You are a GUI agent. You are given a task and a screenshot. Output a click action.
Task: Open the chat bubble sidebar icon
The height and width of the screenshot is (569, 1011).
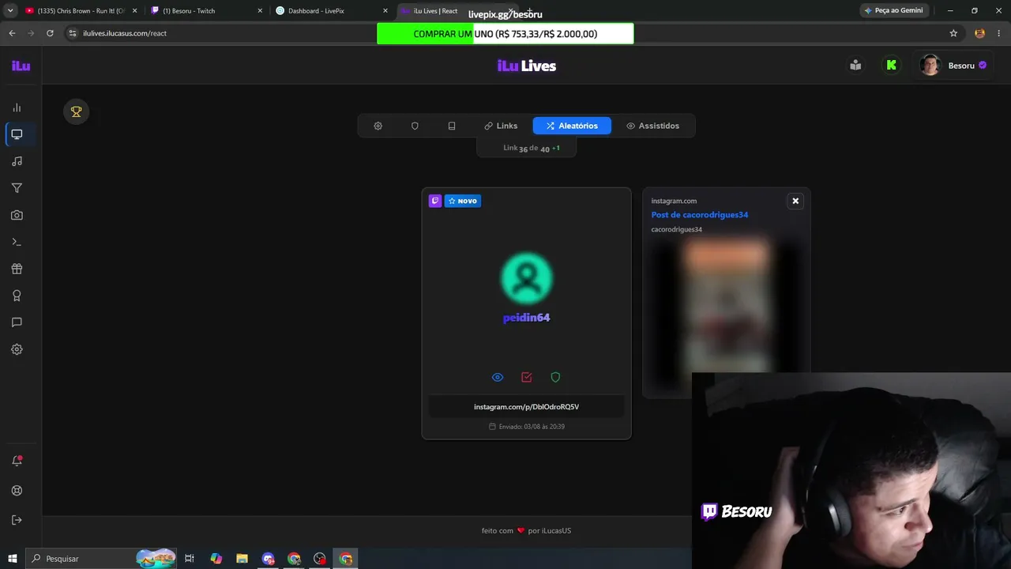point(17,322)
